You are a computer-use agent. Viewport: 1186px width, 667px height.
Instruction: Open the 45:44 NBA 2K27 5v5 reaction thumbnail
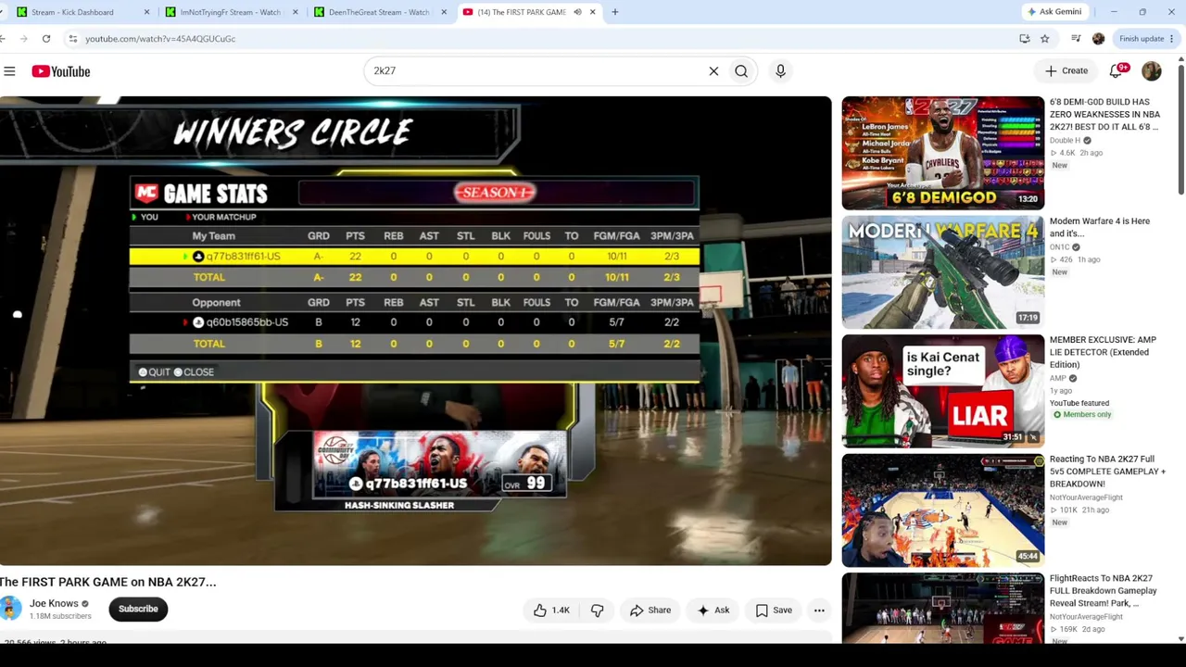tap(942, 510)
